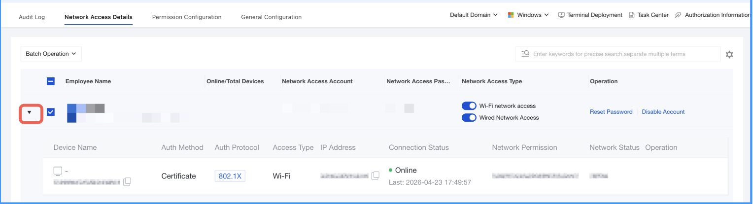Toggle Wired Network Access switch
The image size is (753, 204).
(469, 118)
